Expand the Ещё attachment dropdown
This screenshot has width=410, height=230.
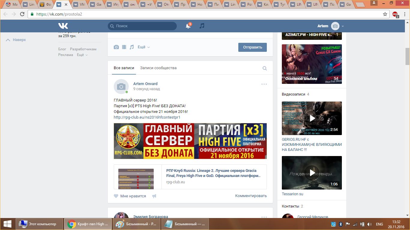(143, 47)
